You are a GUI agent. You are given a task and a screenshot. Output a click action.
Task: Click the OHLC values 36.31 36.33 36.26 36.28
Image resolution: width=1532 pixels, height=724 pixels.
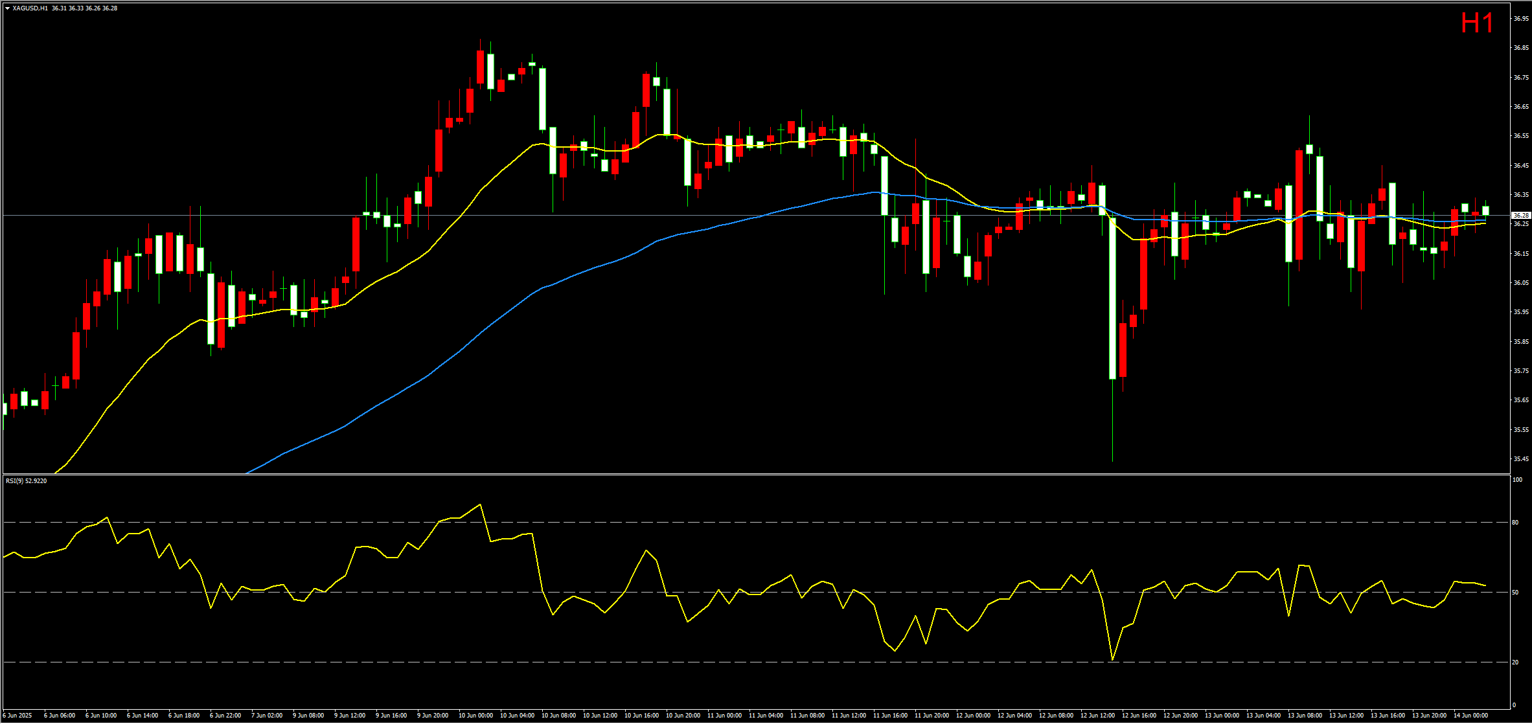click(x=85, y=8)
